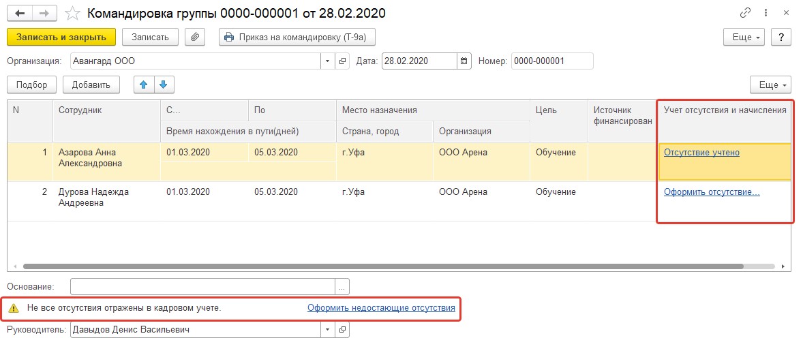Select employee Дурова Надежда Андреевна cell
Image resolution: width=803 pixels, height=338 pixels.
(x=106, y=201)
